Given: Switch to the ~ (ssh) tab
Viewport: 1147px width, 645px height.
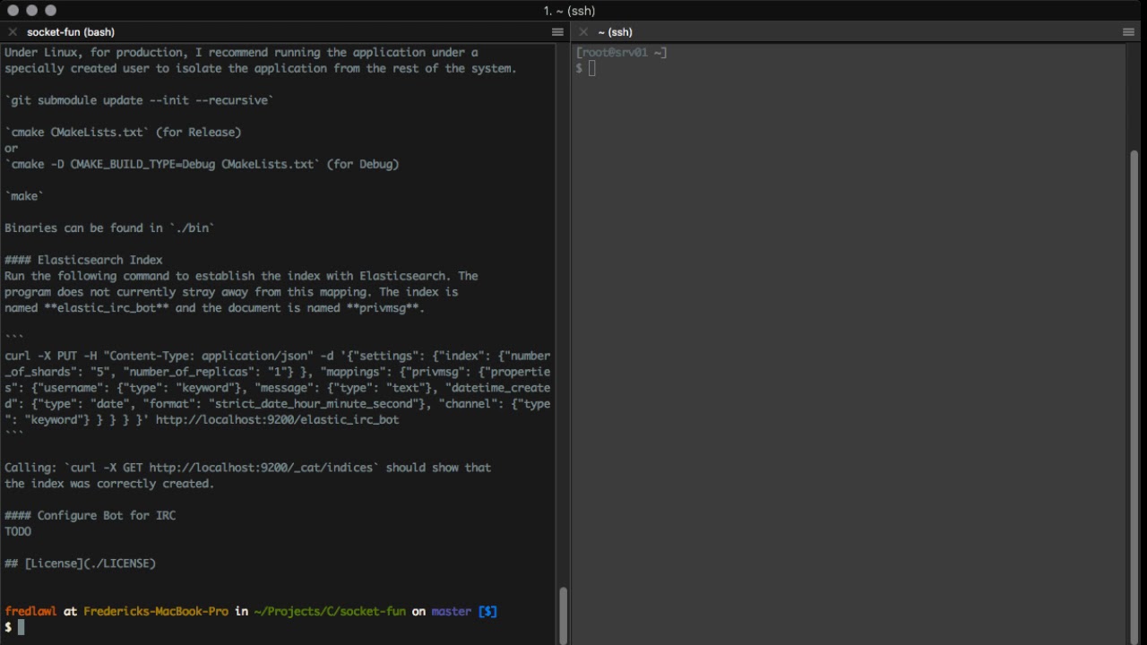Looking at the screenshot, I should click(615, 32).
